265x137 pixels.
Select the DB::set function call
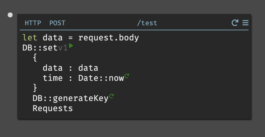coord(40,48)
